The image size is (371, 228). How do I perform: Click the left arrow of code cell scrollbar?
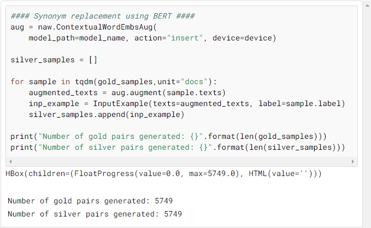click(x=10, y=161)
